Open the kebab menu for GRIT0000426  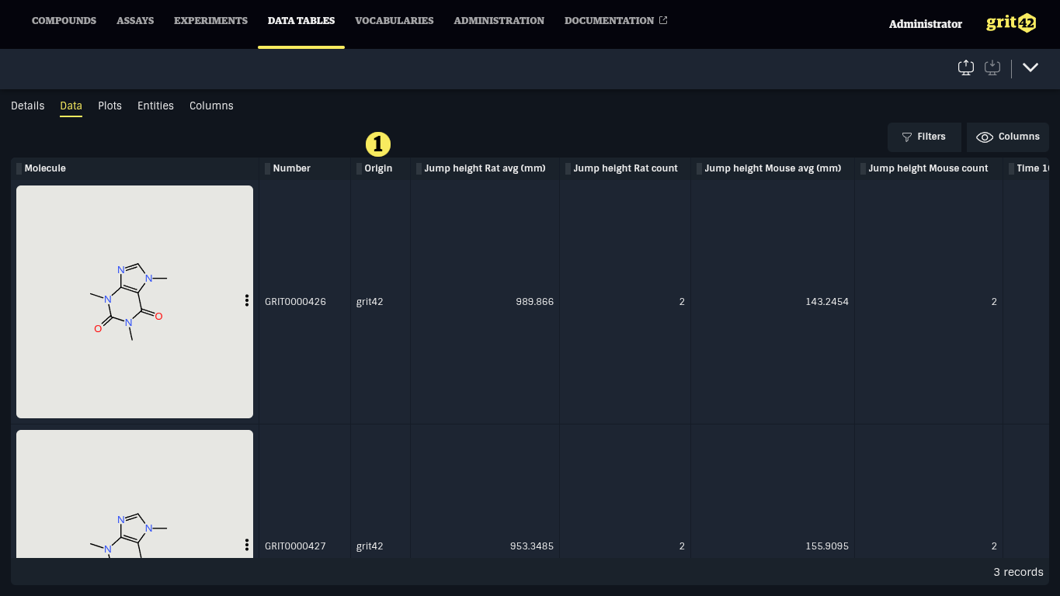[x=246, y=300]
